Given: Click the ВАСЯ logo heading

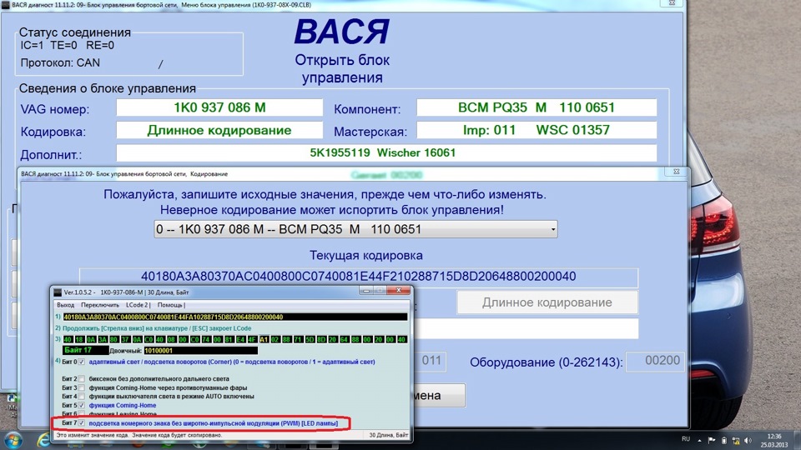Looking at the screenshot, I should 342,32.
